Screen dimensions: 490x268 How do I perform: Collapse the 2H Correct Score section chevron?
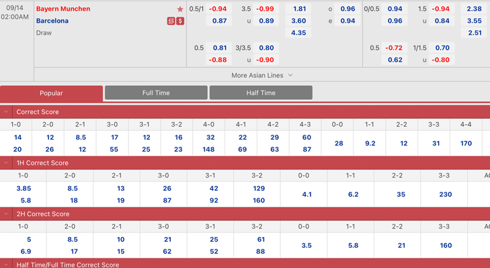point(6,214)
